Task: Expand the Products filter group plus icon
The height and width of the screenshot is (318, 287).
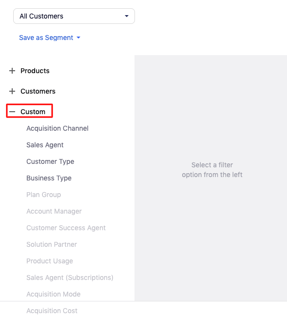Action: coord(12,71)
